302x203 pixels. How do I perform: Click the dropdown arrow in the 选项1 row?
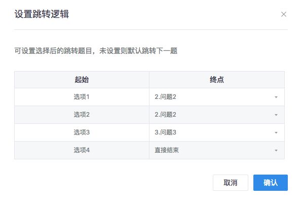pyautogui.click(x=276, y=97)
